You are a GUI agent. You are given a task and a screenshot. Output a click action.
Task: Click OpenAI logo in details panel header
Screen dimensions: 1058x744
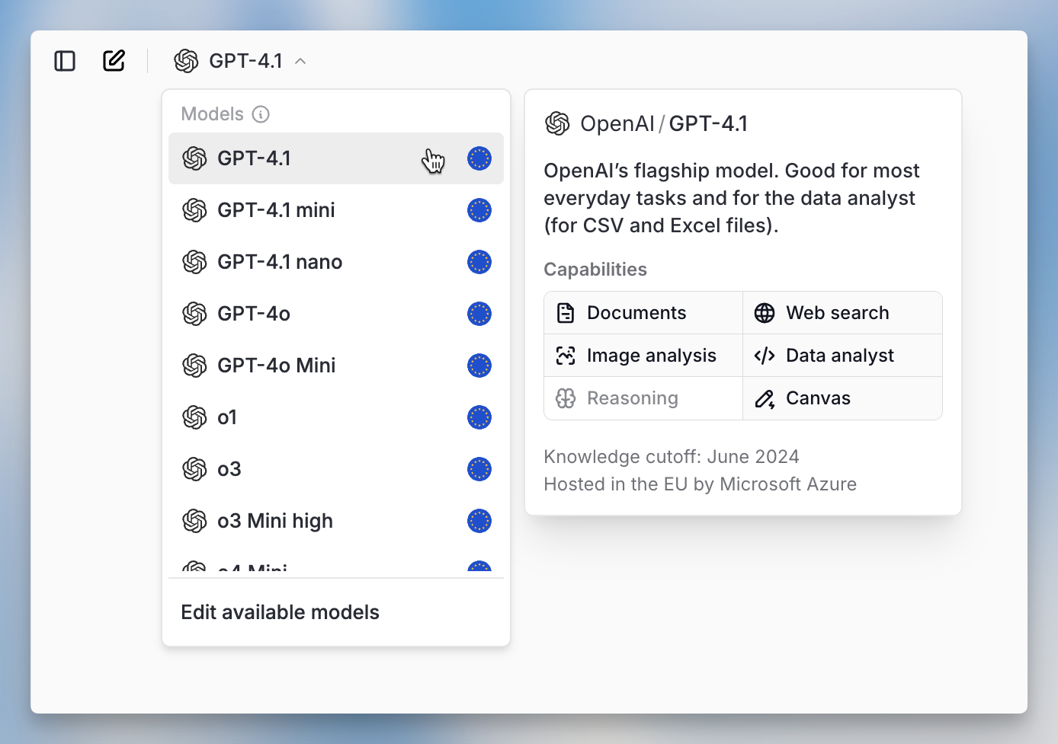point(557,123)
